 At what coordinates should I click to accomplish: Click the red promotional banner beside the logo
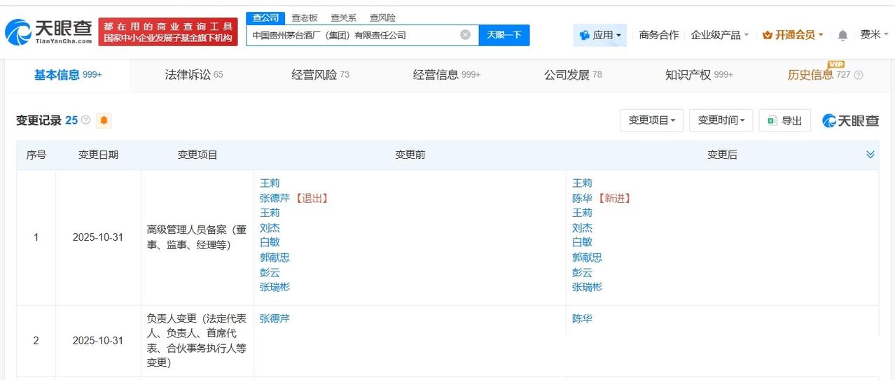168,32
